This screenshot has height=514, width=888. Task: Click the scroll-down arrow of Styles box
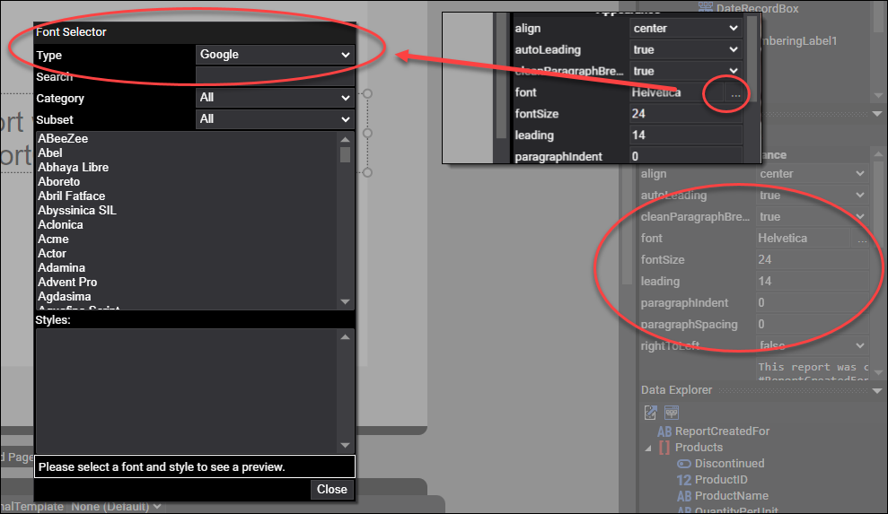point(345,445)
